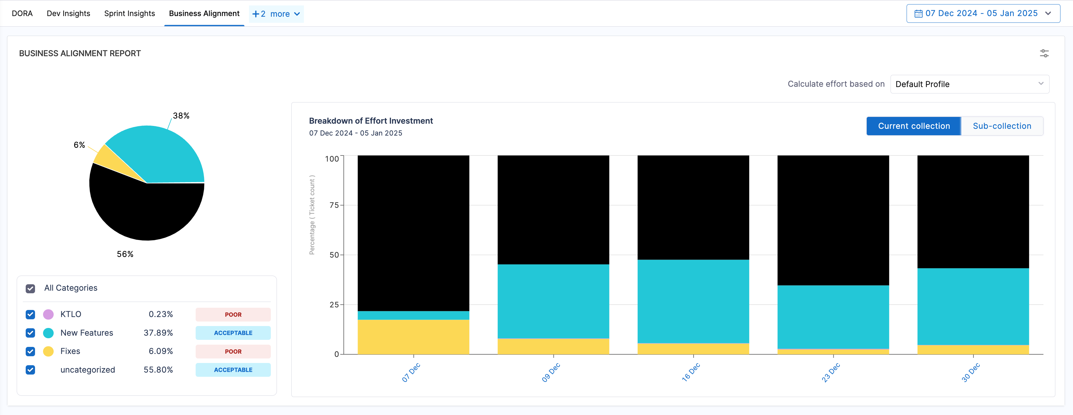Viewport: 1073px width, 415px height.
Task: Click the Fixes yellow legend dot
Action: [x=48, y=351]
